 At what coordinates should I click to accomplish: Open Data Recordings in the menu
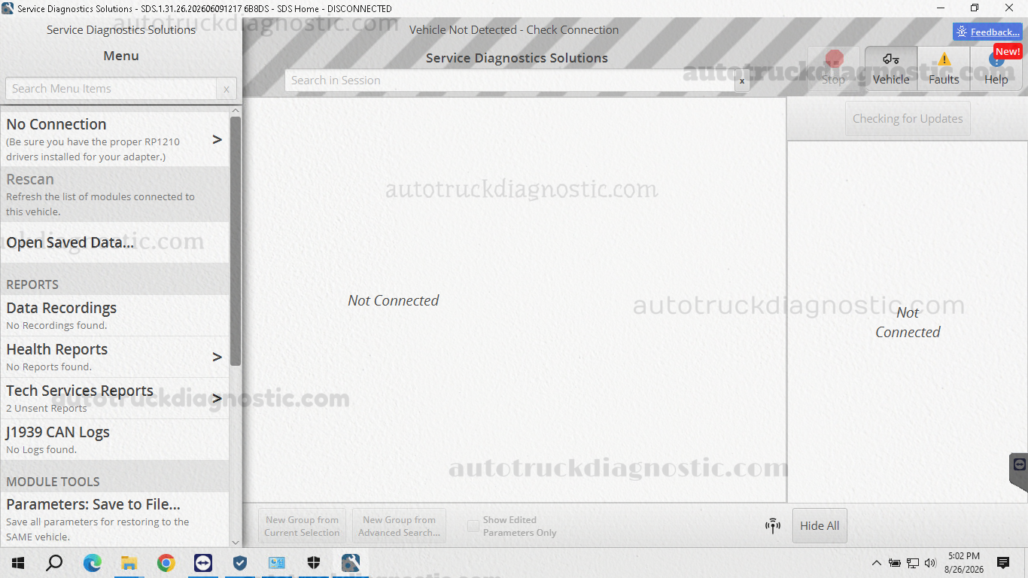coord(114,315)
